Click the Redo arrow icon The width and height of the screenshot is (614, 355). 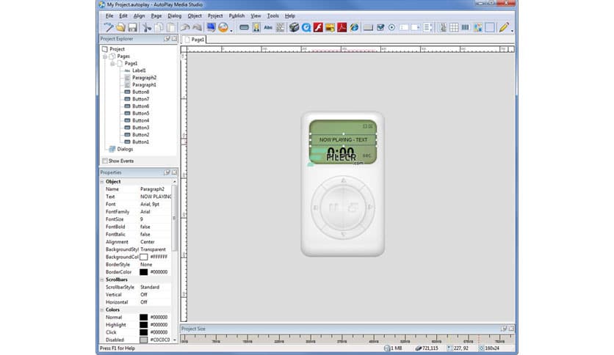[x=197, y=27]
